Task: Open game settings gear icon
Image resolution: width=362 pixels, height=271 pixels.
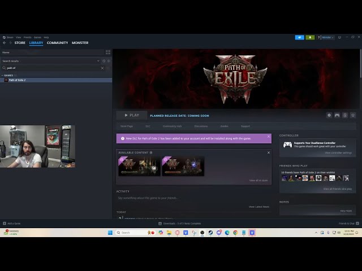Action: [x=329, y=115]
